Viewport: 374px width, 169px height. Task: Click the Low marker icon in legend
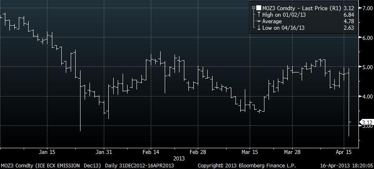(x=259, y=28)
